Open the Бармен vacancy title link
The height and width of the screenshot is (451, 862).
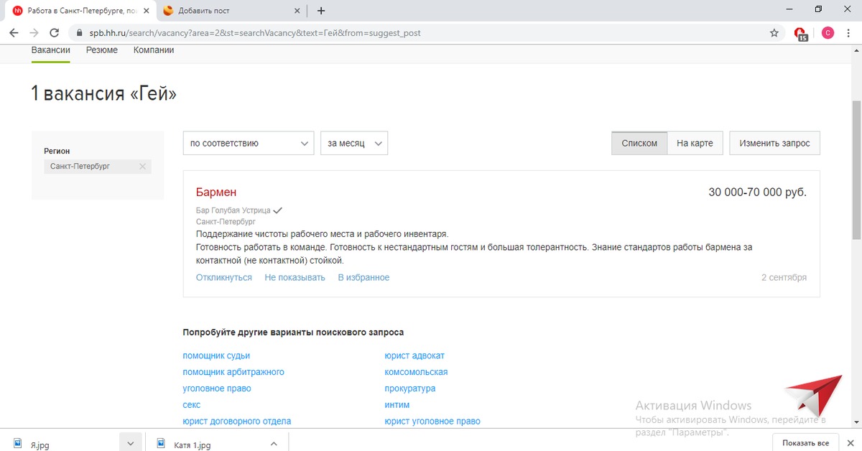coord(216,192)
